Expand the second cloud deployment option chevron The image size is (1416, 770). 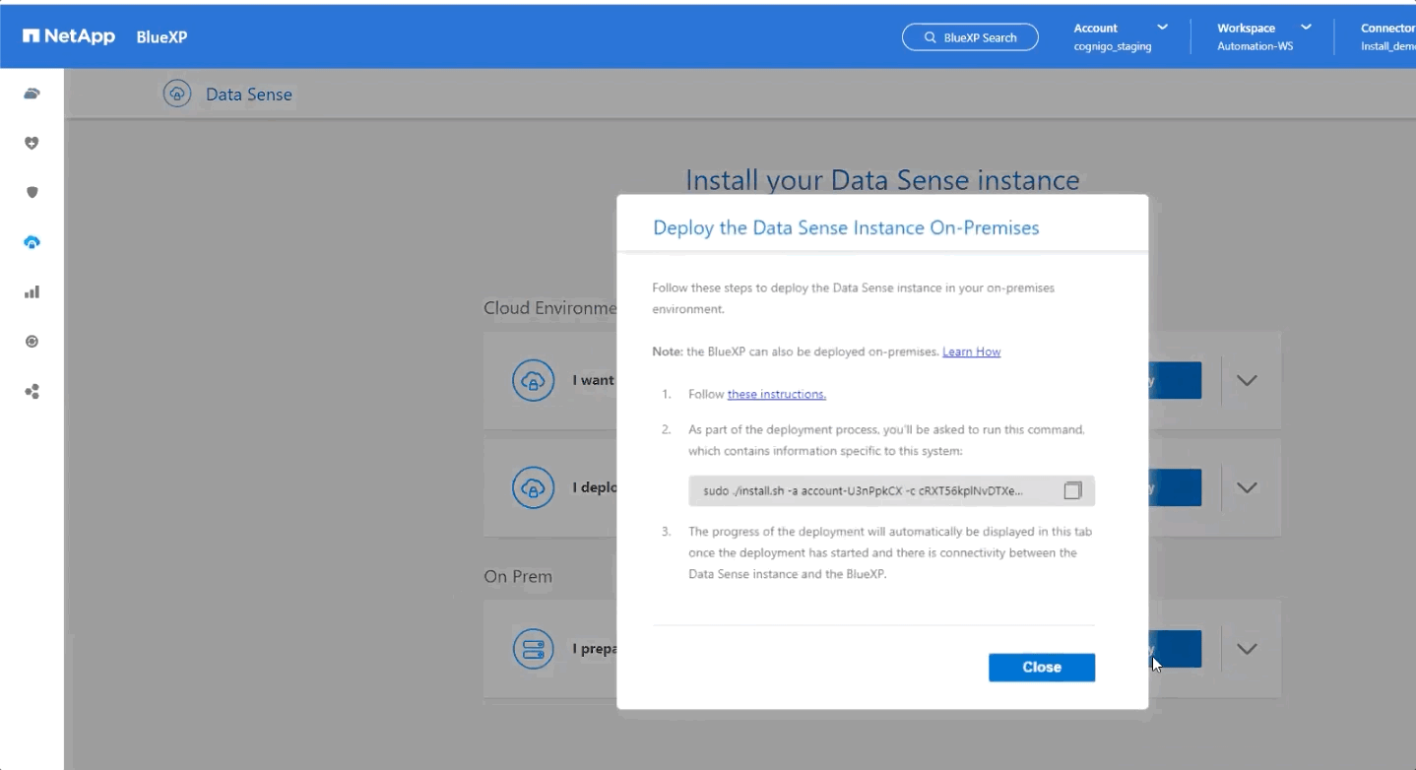click(1247, 487)
